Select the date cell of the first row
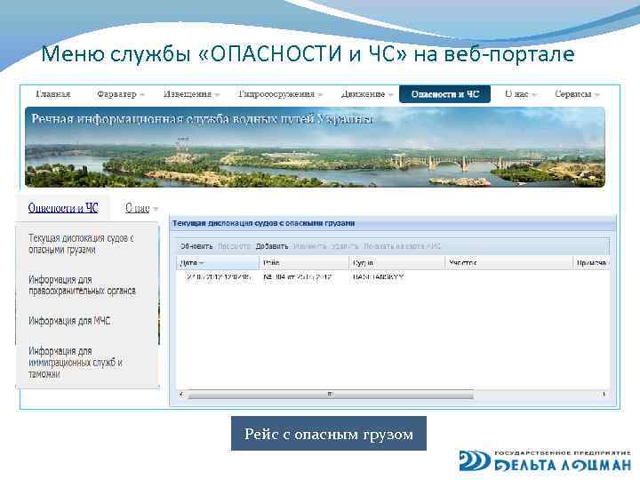The image size is (640, 480). [218, 277]
